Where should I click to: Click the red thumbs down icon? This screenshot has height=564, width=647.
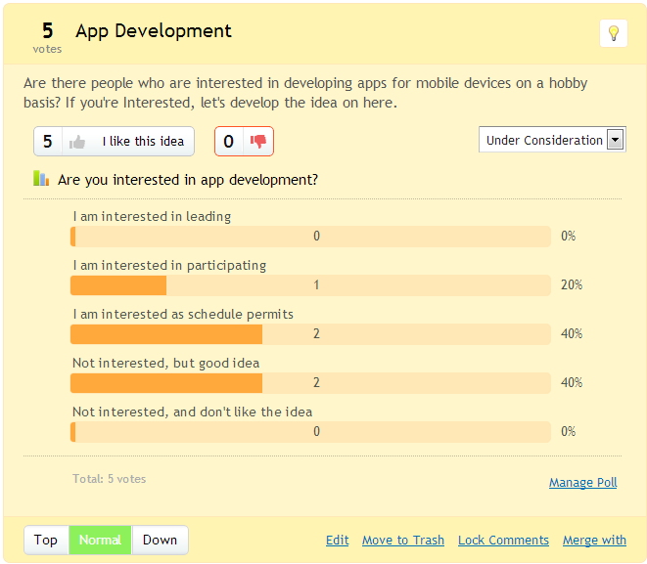(x=258, y=142)
